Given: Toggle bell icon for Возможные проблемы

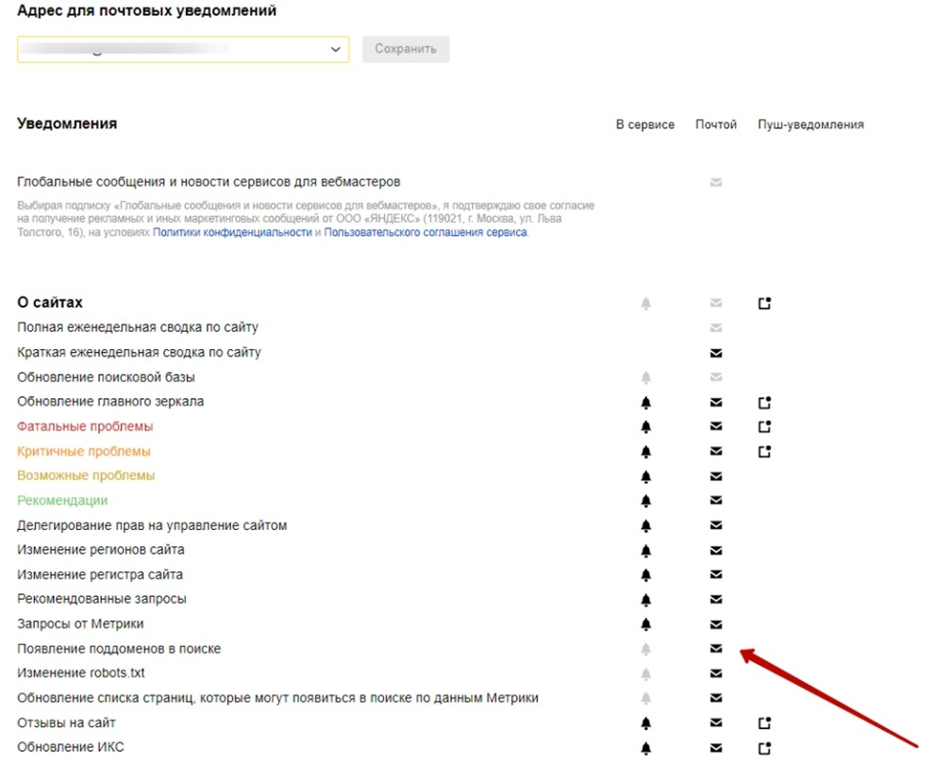Looking at the screenshot, I should [646, 476].
